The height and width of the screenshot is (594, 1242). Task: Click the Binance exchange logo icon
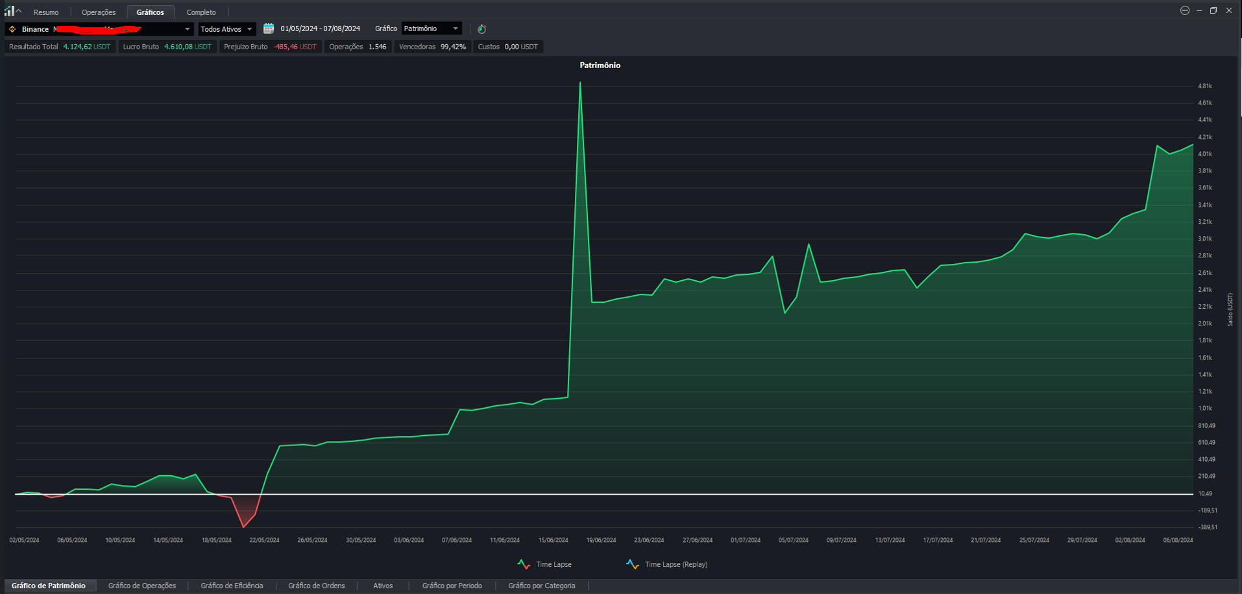pyautogui.click(x=12, y=29)
